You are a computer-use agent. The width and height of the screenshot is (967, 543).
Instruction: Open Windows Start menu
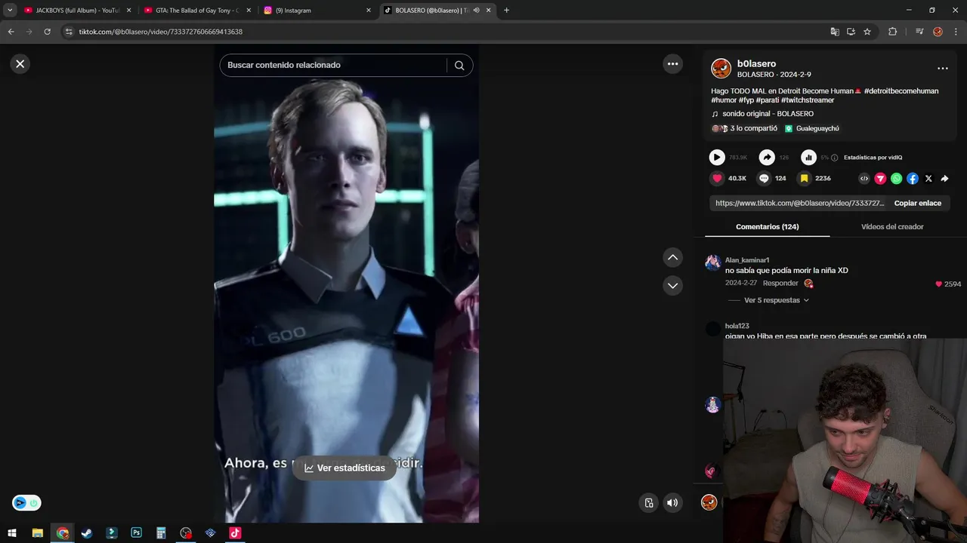pyautogui.click(x=12, y=533)
